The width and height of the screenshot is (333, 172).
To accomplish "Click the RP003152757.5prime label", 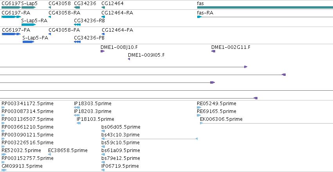I will pyautogui.click(x=28, y=158).
